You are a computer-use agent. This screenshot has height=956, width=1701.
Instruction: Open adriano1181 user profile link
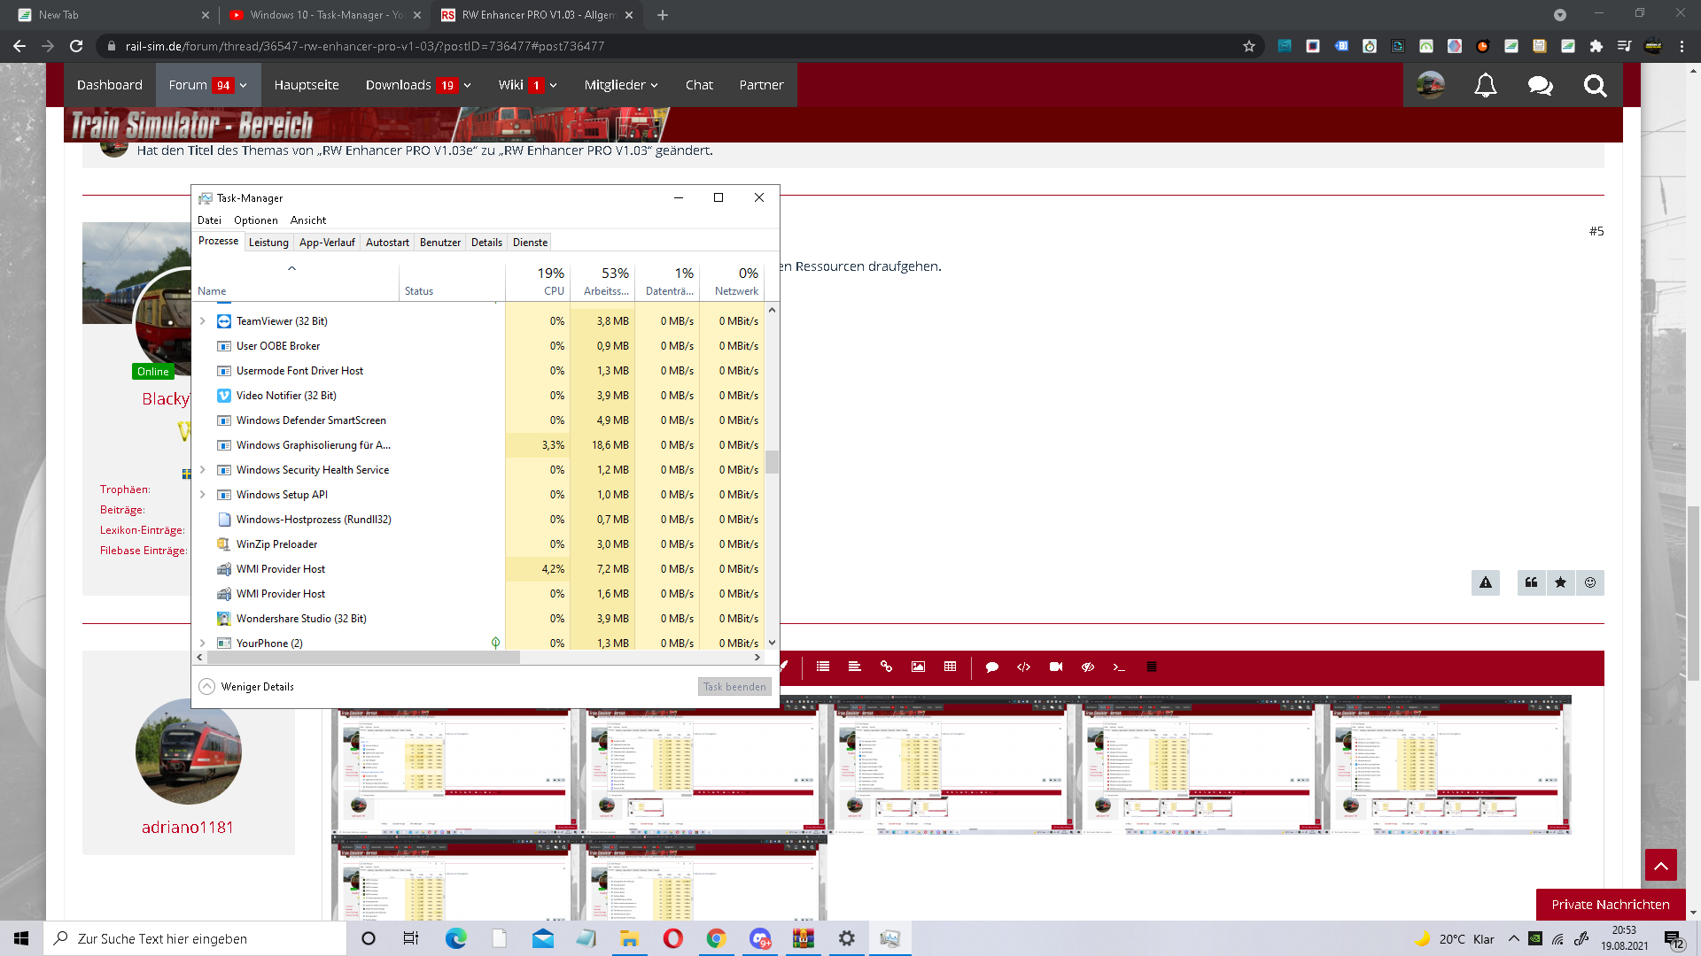click(x=188, y=827)
